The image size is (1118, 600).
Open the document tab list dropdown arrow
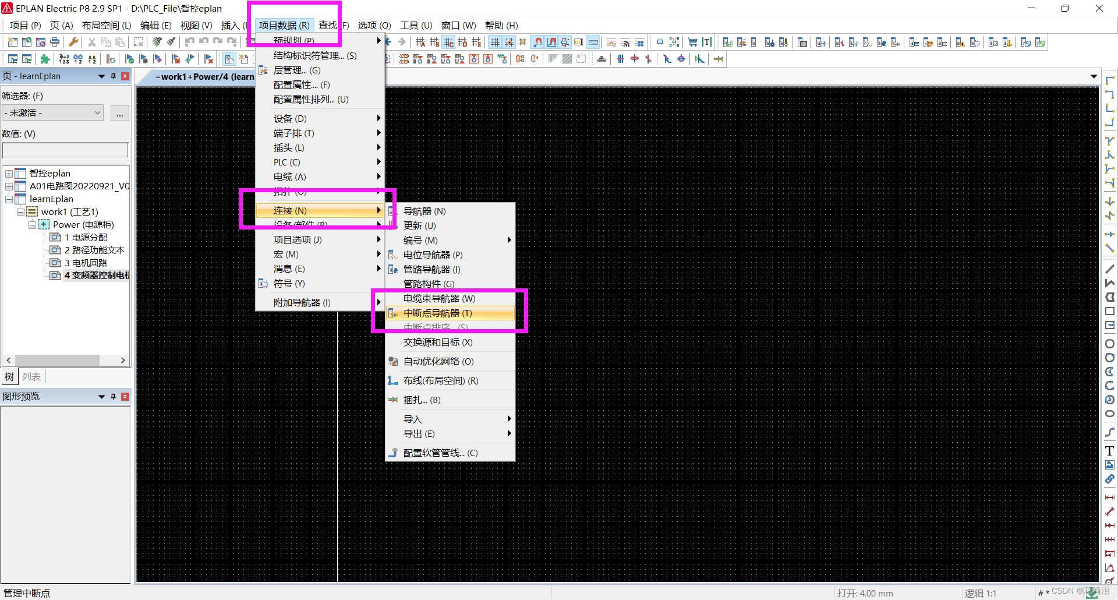pyautogui.click(x=1094, y=77)
